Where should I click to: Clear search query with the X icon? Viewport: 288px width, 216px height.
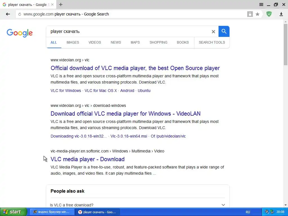213,31
